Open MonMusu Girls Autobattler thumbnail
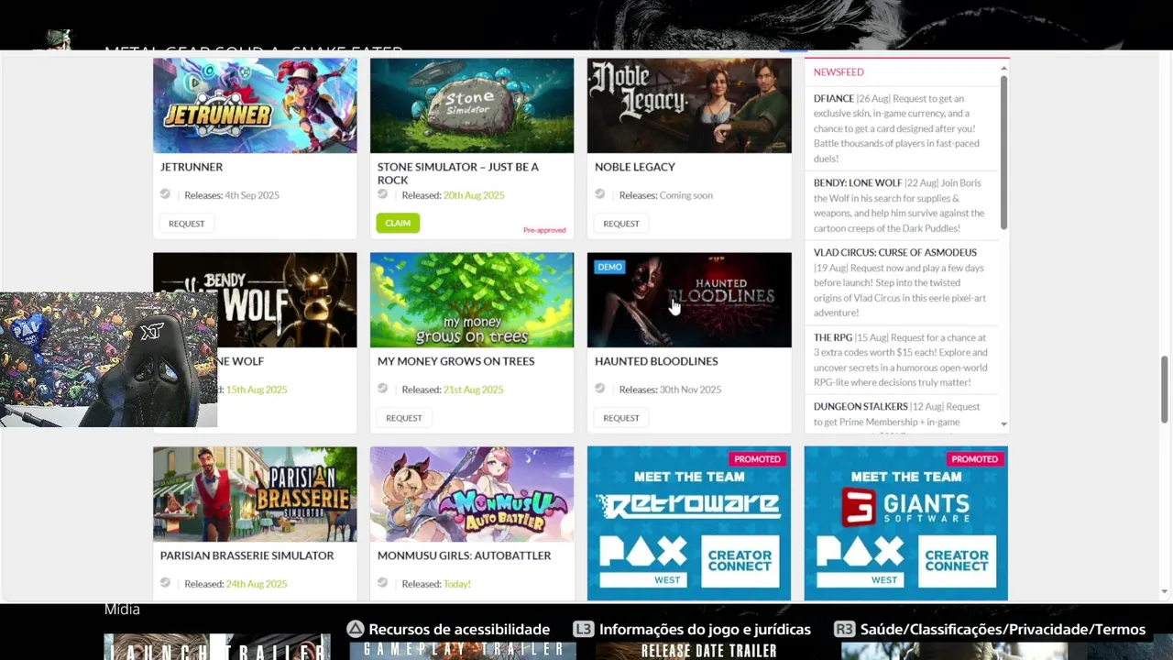 pyautogui.click(x=472, y=494)
